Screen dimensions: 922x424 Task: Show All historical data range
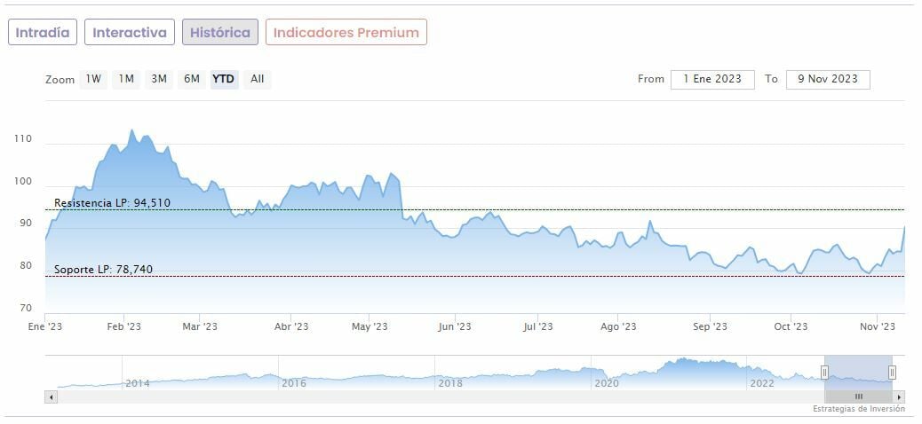[257, 79]
